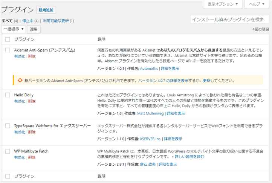Tick the select-all checkbox in footer row
272x183 pixels.
8,176
